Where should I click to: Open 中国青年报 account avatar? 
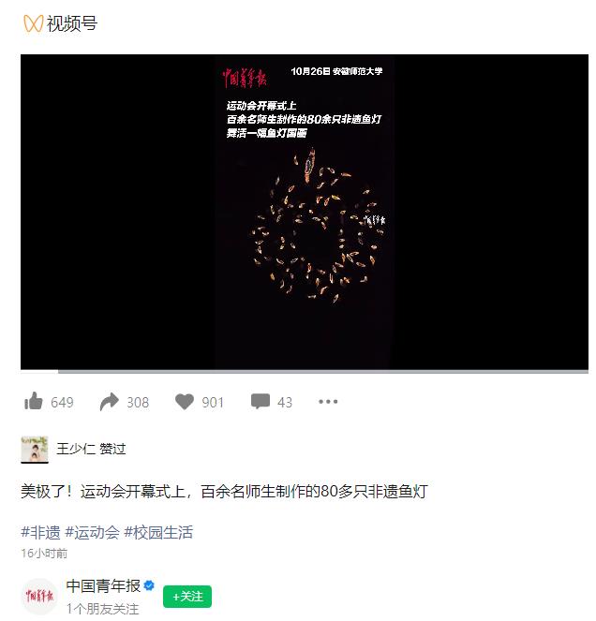tap(39, 596)
